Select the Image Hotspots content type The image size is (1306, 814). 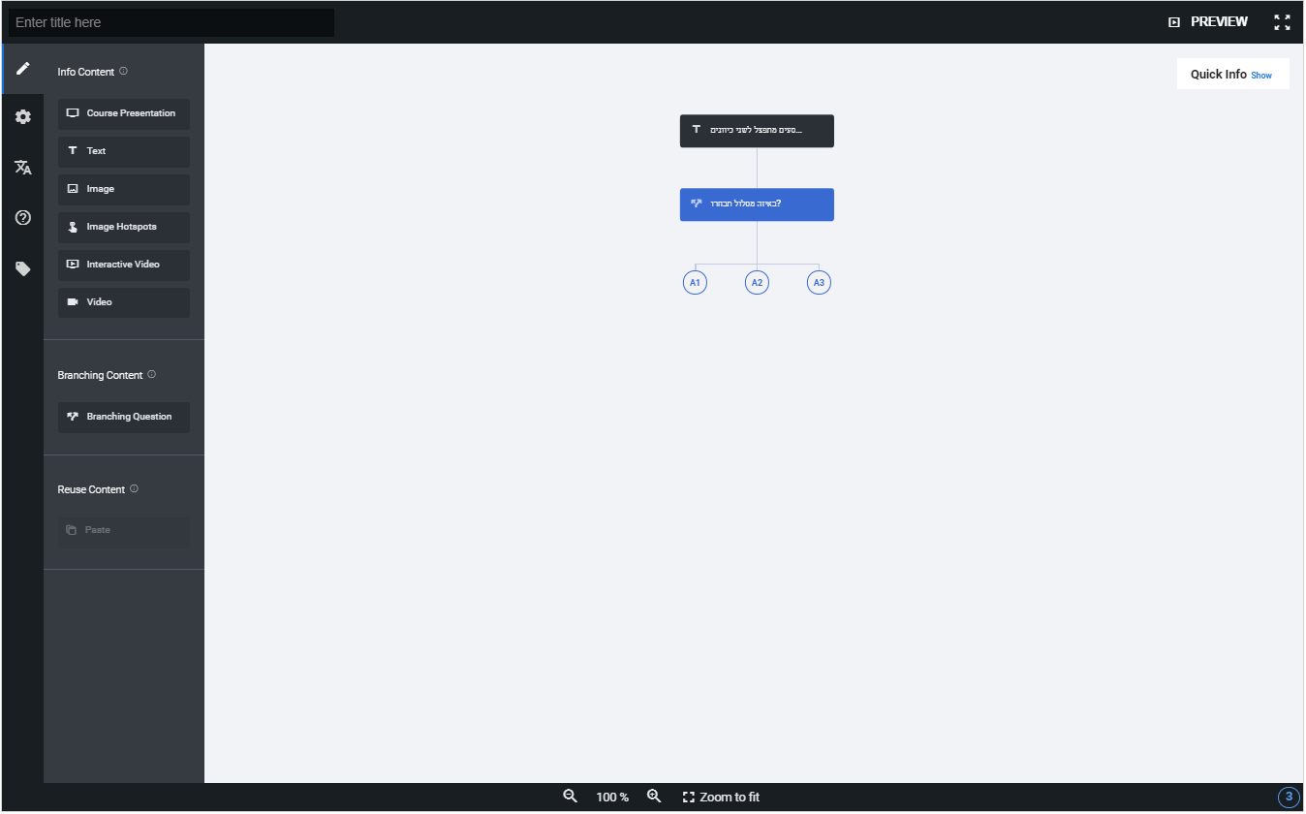pyautogui.click(x=123, y=227)
